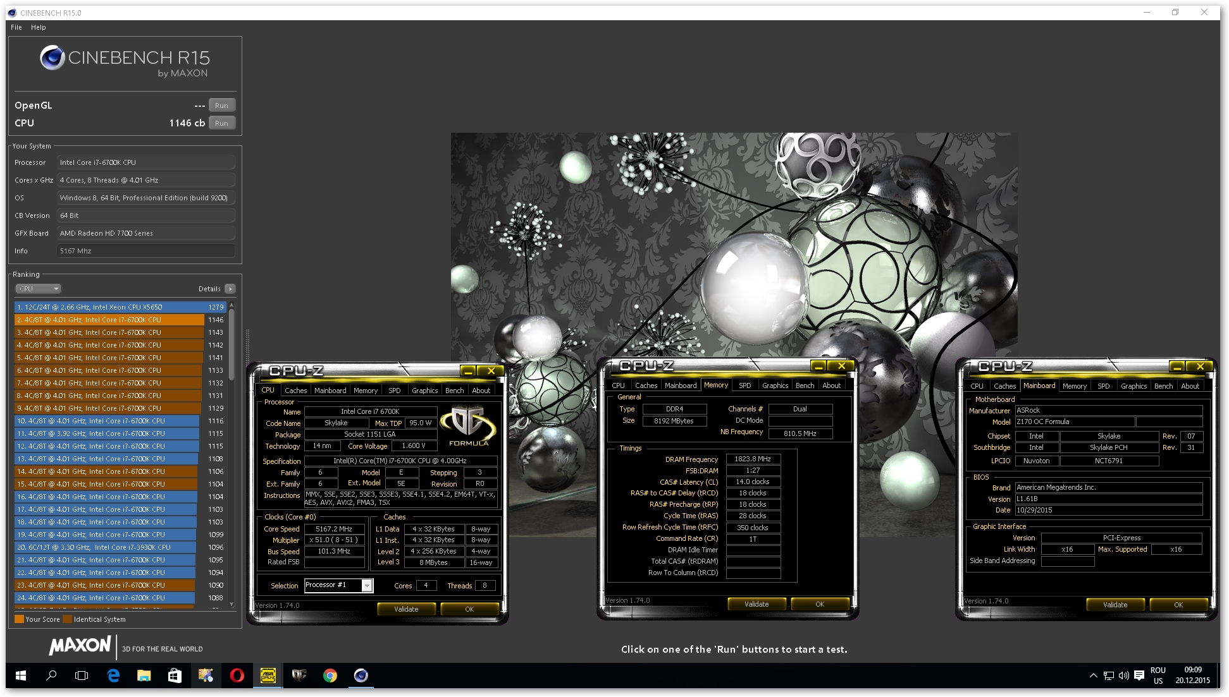Launch Microsoft Edge from taskbar
This screenshot has height=697, width=1229.
coord(113,676)
